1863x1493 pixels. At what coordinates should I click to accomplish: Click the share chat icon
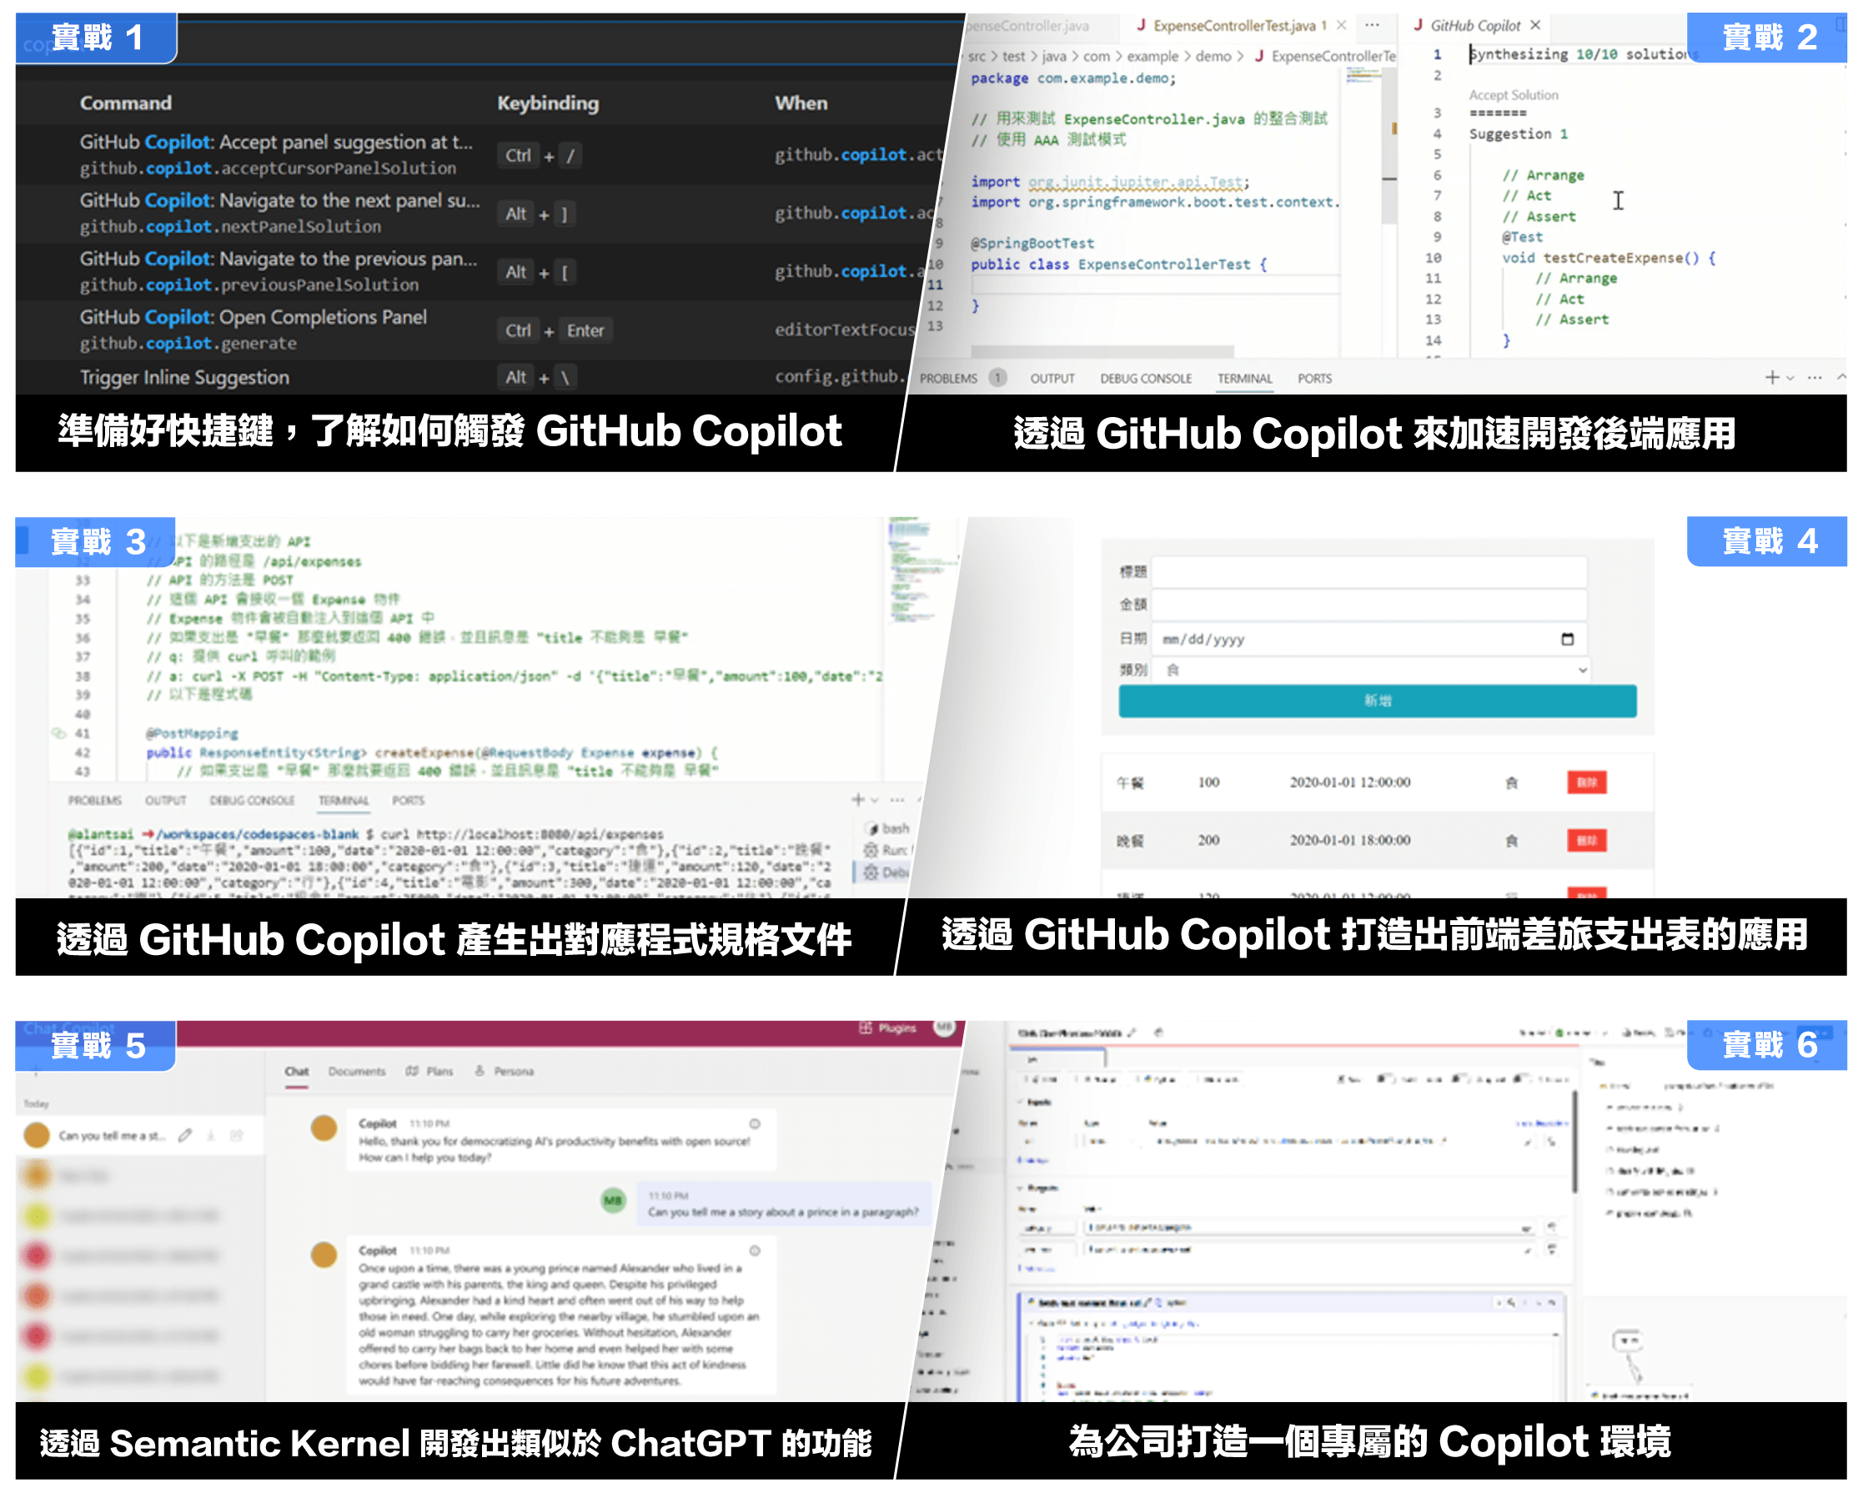click(237, 1135)
